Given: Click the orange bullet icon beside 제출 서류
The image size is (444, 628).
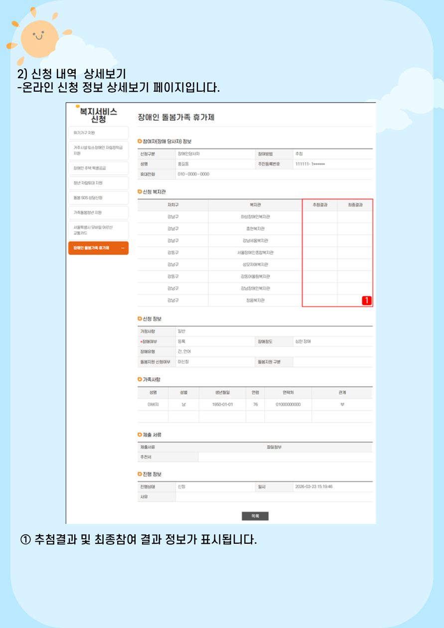Looking at the screenshot, I should [140, 435].
